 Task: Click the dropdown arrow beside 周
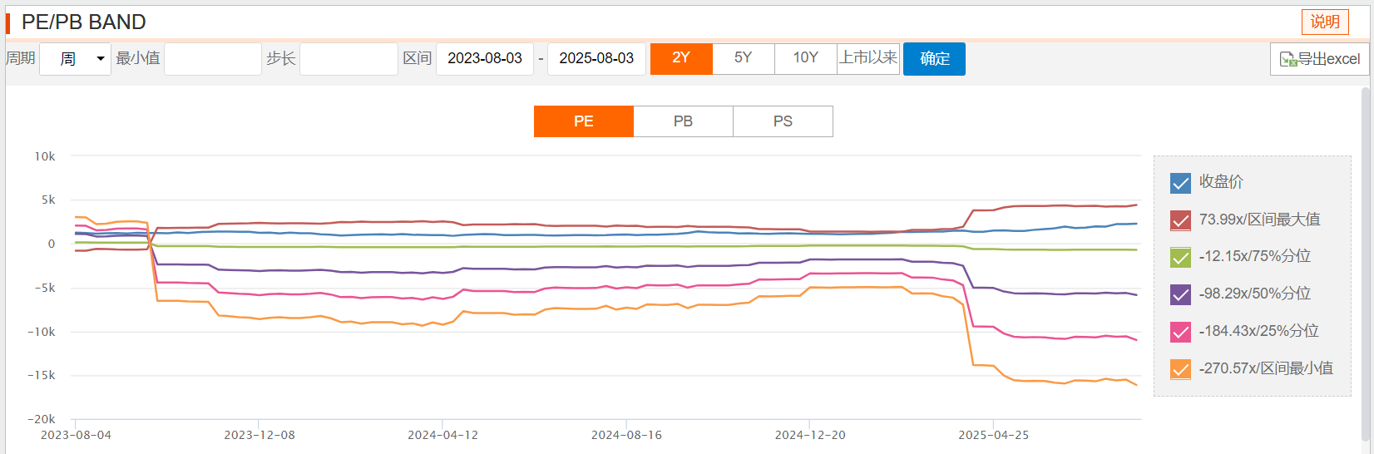click(x=101, y=59)
